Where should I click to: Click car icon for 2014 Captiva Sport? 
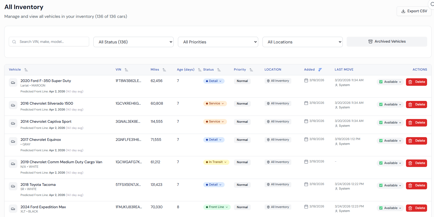13,124
